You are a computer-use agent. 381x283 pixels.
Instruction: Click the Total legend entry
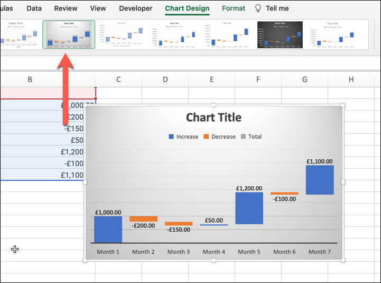(251, 136)
